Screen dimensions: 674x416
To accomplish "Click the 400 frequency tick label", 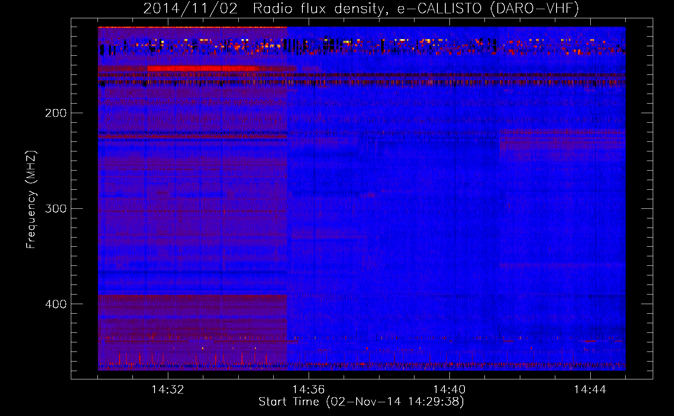I will click(x=56, y=304).
